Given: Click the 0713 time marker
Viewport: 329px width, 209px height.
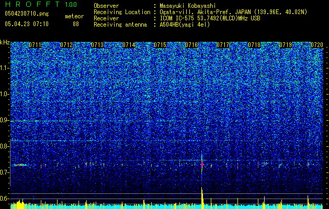Looking at the screenshot, I should (x=98, y=45).
